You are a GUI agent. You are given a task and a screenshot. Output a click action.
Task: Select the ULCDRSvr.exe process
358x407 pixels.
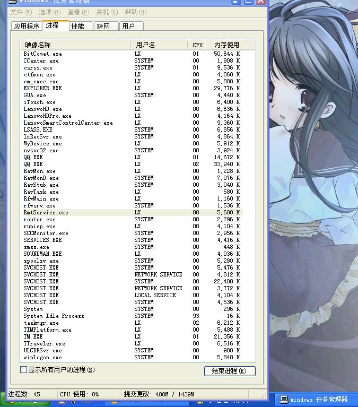132,350
